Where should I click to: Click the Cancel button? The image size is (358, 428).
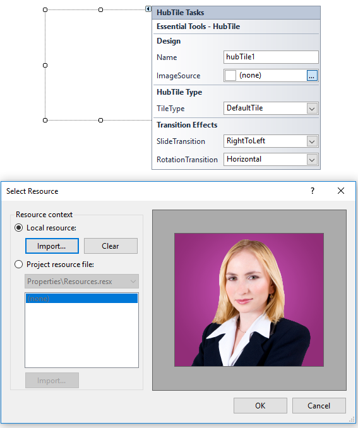pos(319,406)
